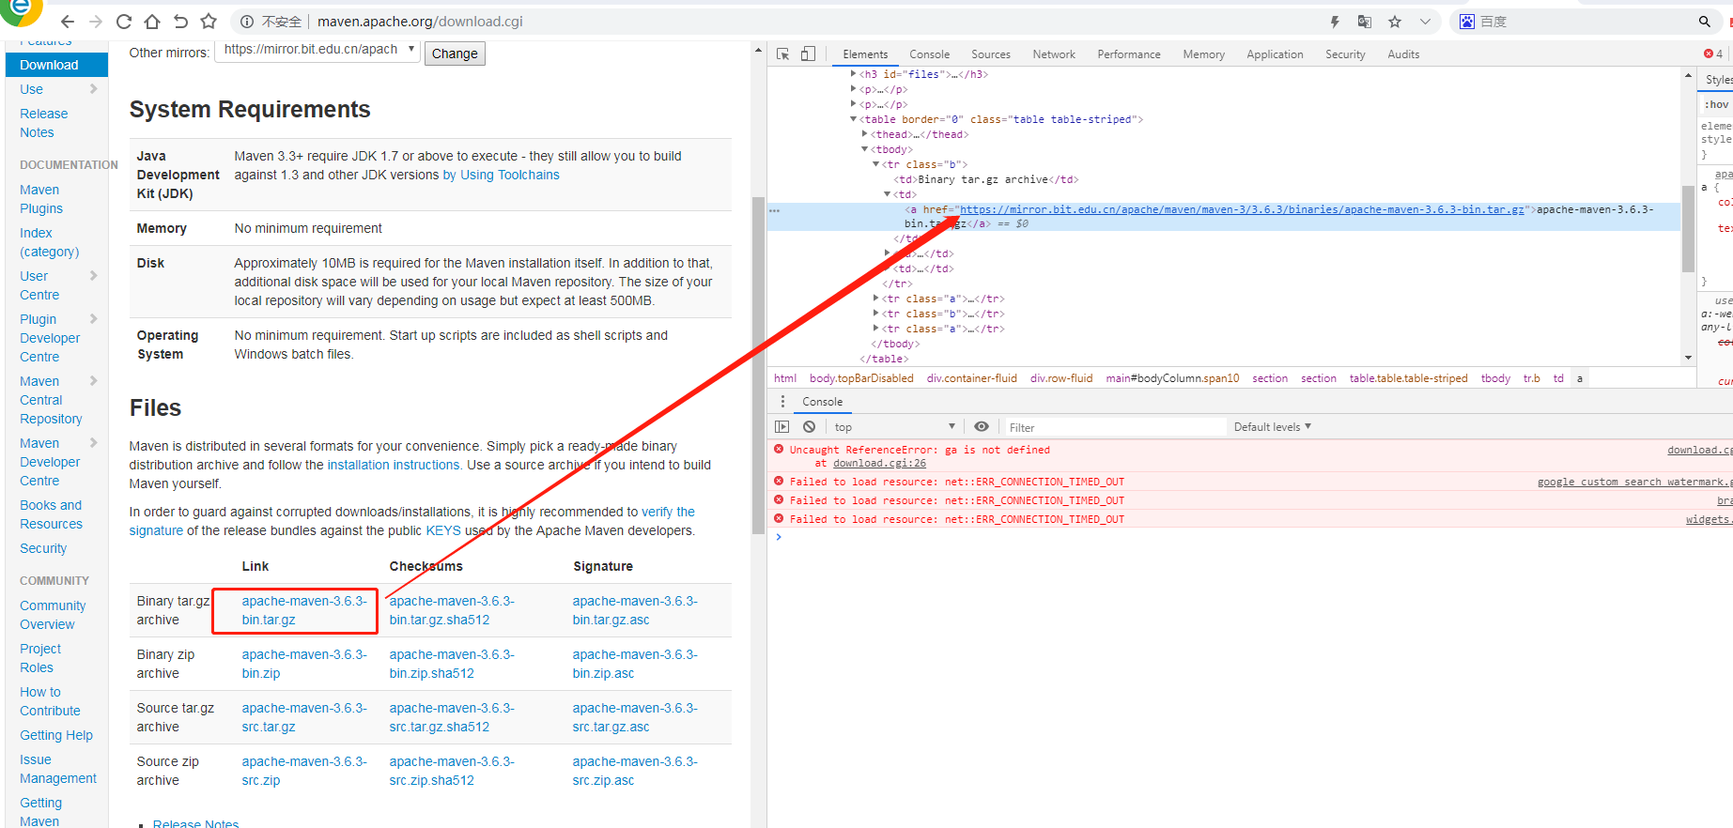The width and height of the screenshot is (1733, 828).
Task: Open the Release Notes sidebar link
Action: (44, 123)
